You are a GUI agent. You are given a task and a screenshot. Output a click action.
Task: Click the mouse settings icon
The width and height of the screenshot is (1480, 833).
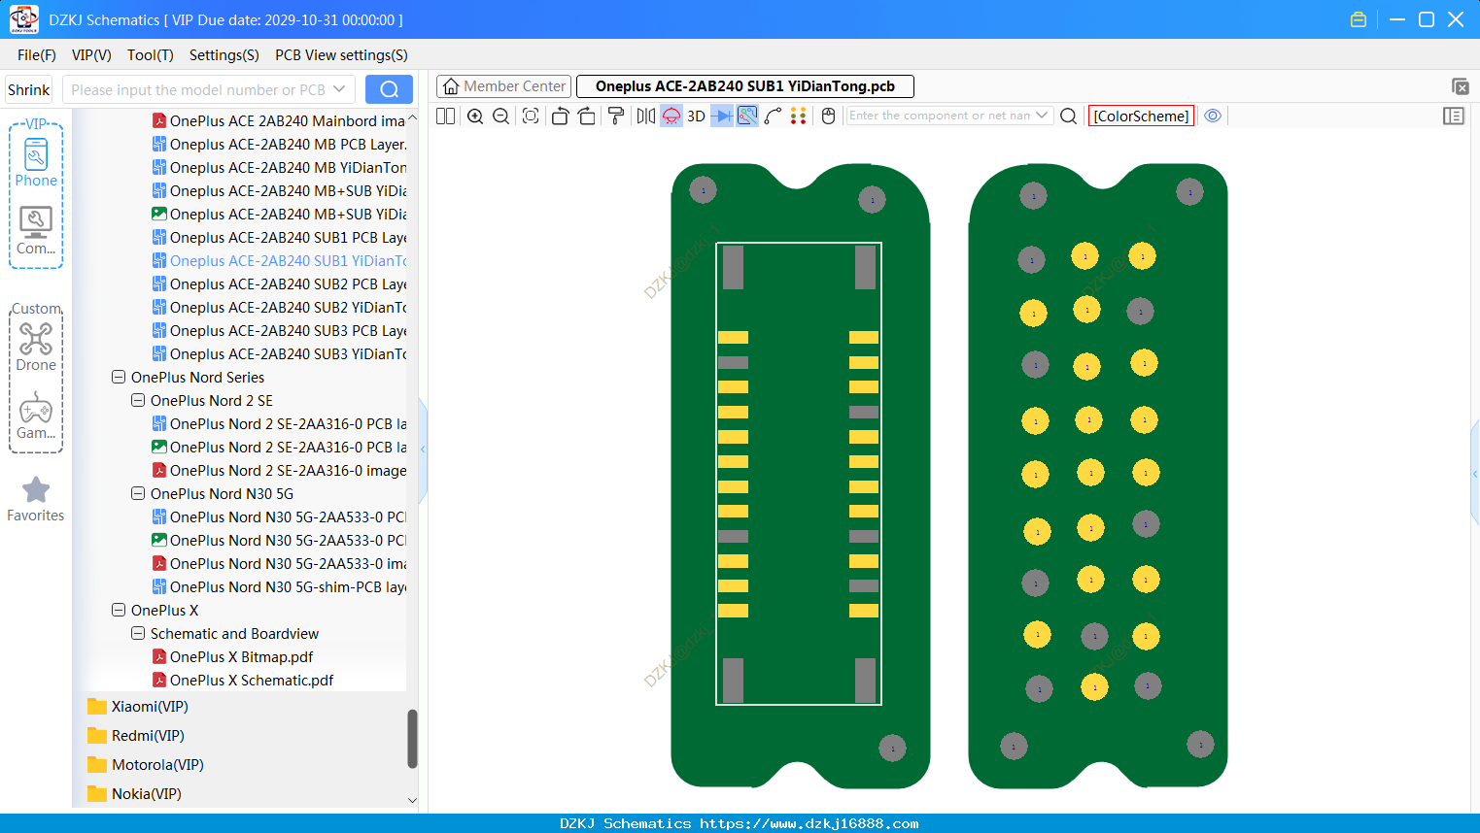point(829,116)
